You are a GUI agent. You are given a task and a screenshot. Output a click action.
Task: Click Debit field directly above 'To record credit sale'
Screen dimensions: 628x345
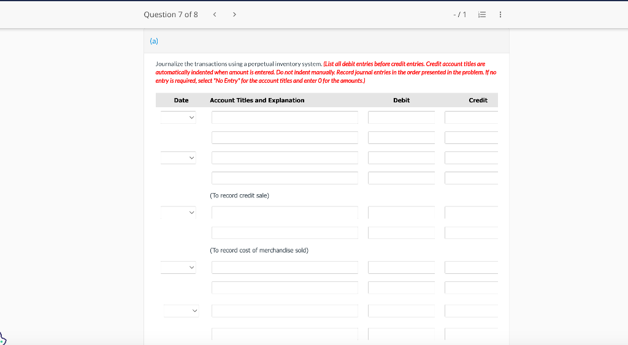point(401,178)
